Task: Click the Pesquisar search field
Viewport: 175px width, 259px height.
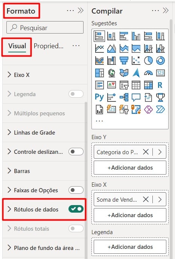Action: [45, 28]
